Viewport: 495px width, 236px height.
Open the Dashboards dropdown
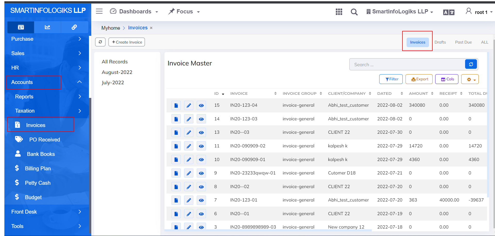click(134, 12)
